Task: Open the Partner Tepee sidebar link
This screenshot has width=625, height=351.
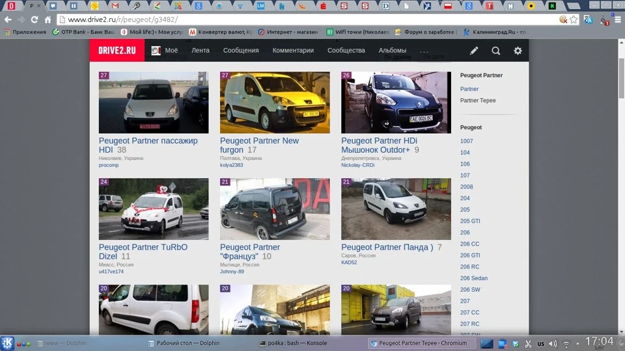Action: 477,100
